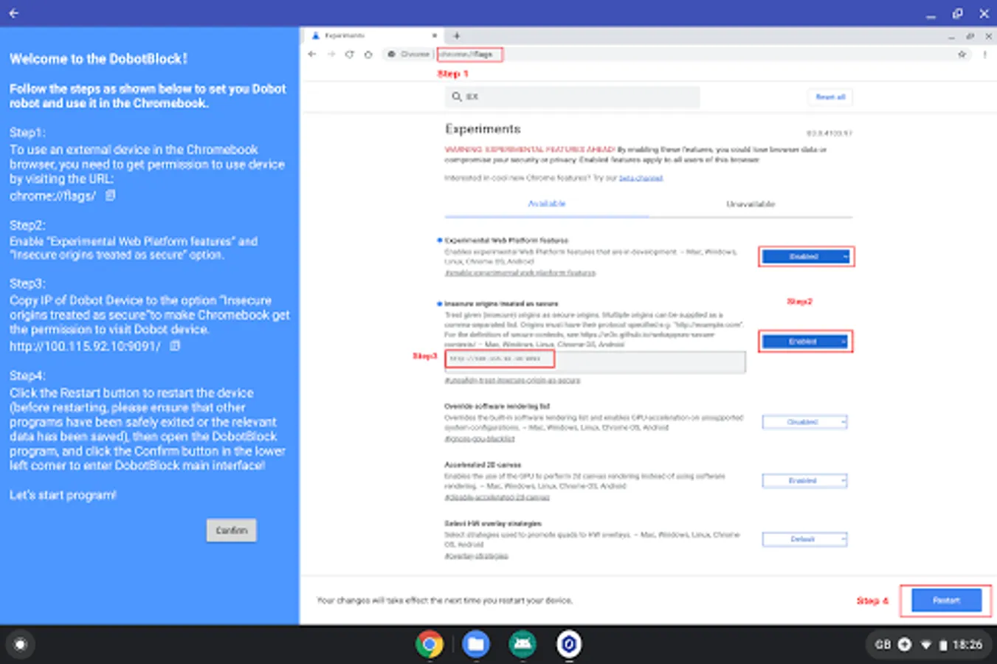This screenshot has height=664, width=997.
Task: Select the Available tab
Action: pyautogui.click(x=547, y=204)
